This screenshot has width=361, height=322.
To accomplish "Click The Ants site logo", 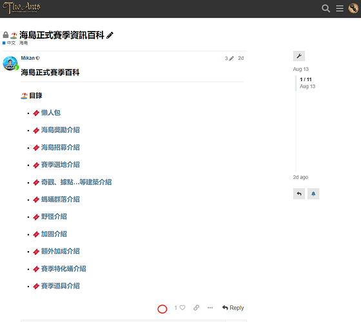I will tap(21, 8).
